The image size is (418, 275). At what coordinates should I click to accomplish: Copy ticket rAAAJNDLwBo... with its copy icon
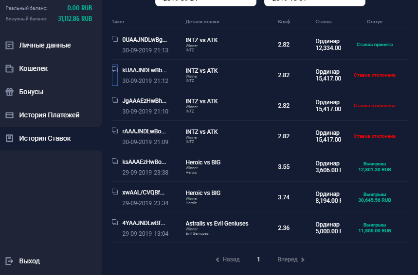coord(115,130)
